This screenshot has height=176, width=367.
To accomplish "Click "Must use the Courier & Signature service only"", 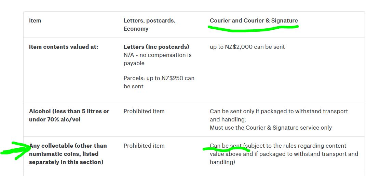I will 271,128.
